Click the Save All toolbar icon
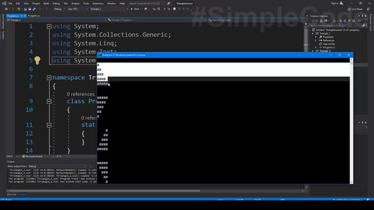The image size is (374, 210). [34, 9]
